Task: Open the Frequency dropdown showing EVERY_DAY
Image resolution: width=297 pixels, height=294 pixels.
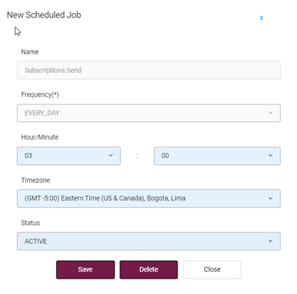Action: tap(149, 113)
